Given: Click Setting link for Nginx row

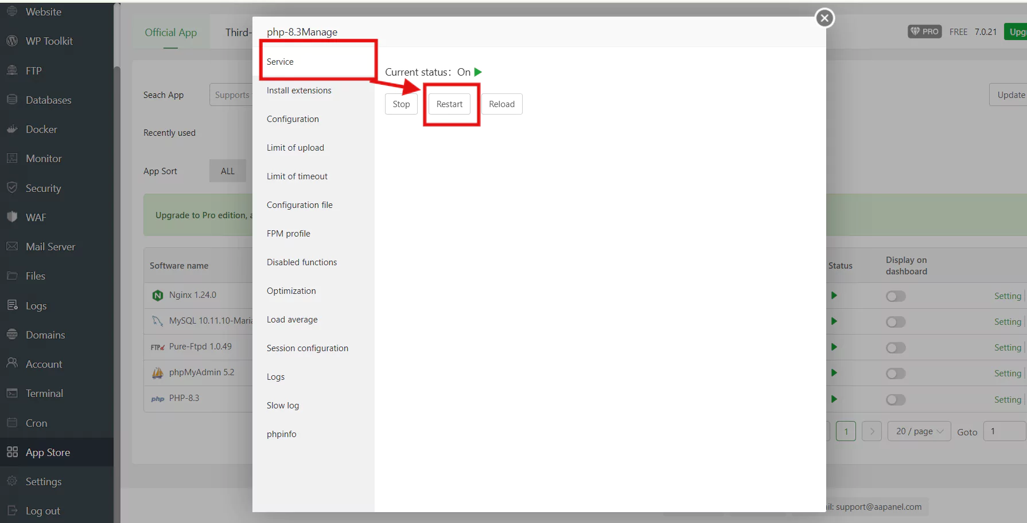Looking at the screenshot, I should (1007, 296).
